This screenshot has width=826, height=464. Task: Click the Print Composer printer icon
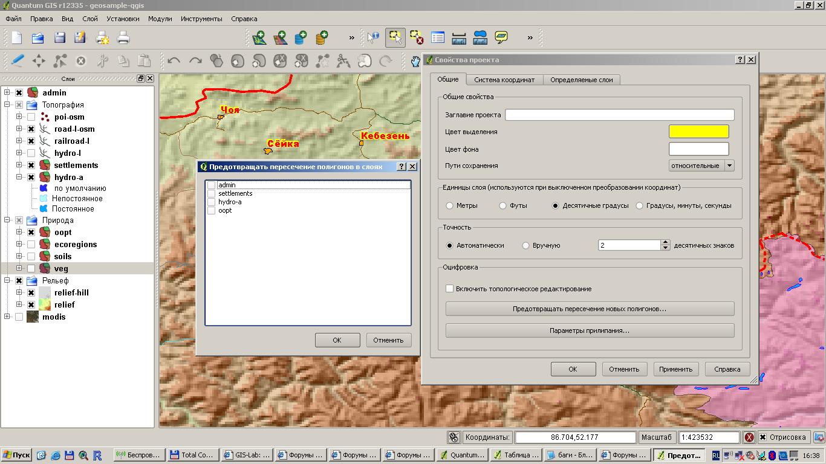tap(123, 38)
